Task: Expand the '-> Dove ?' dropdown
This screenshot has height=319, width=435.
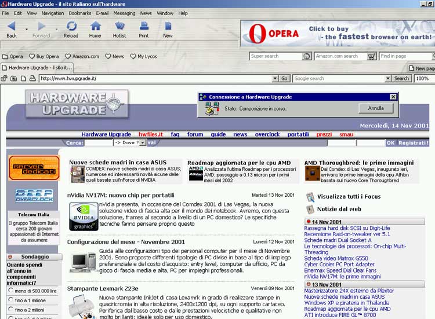Action: tap(141, 142)
